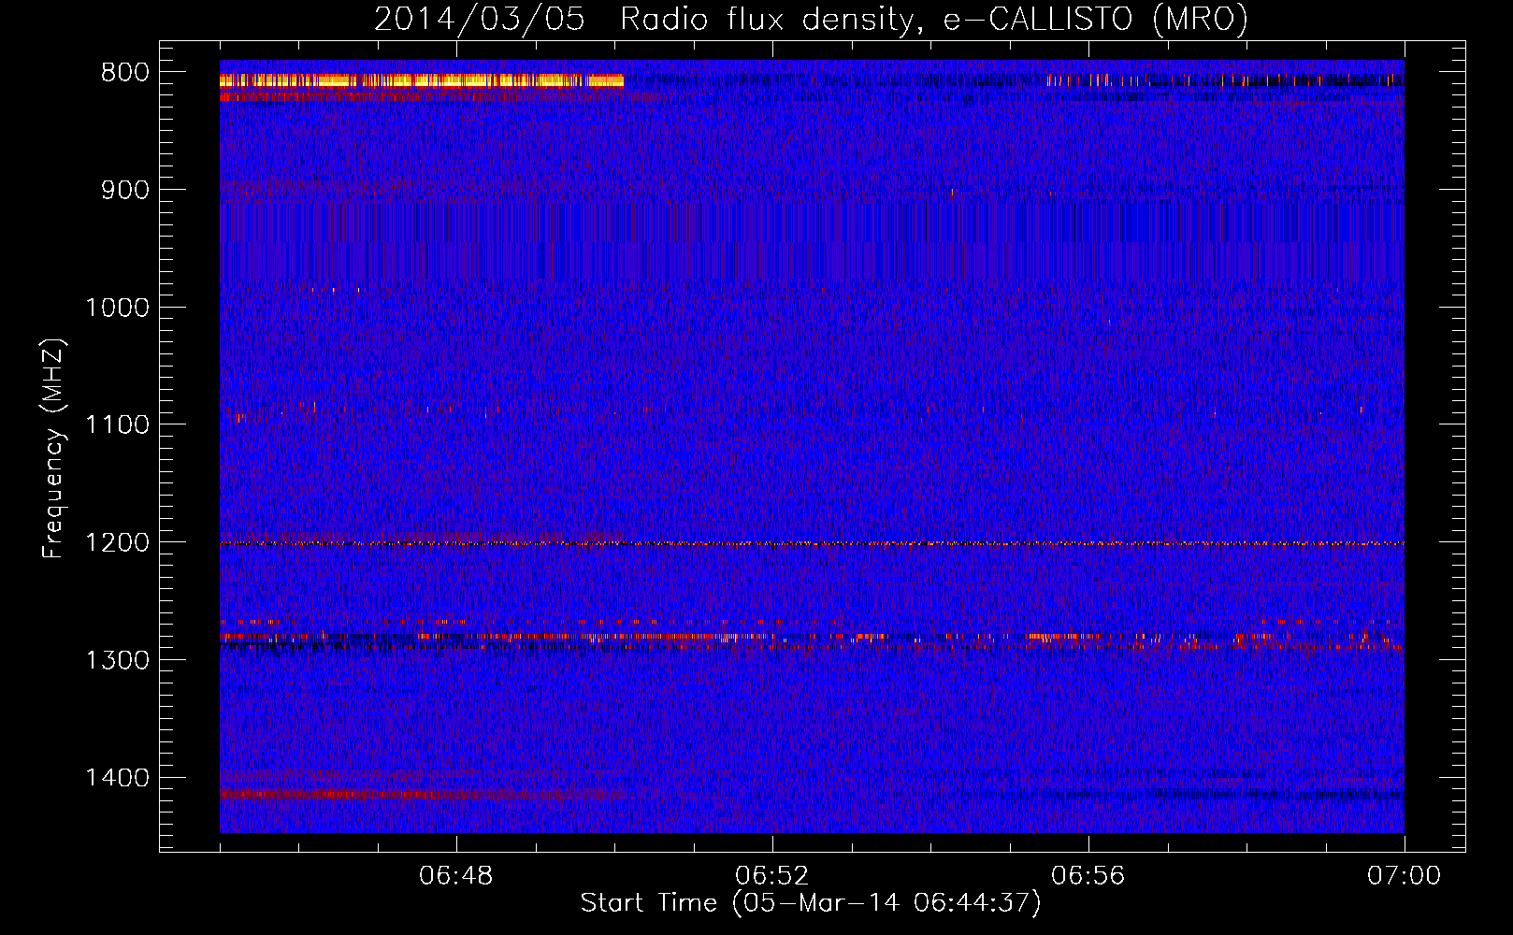Select the 1000 frequency tick label

pyautogui.click(x=117, y=308)
